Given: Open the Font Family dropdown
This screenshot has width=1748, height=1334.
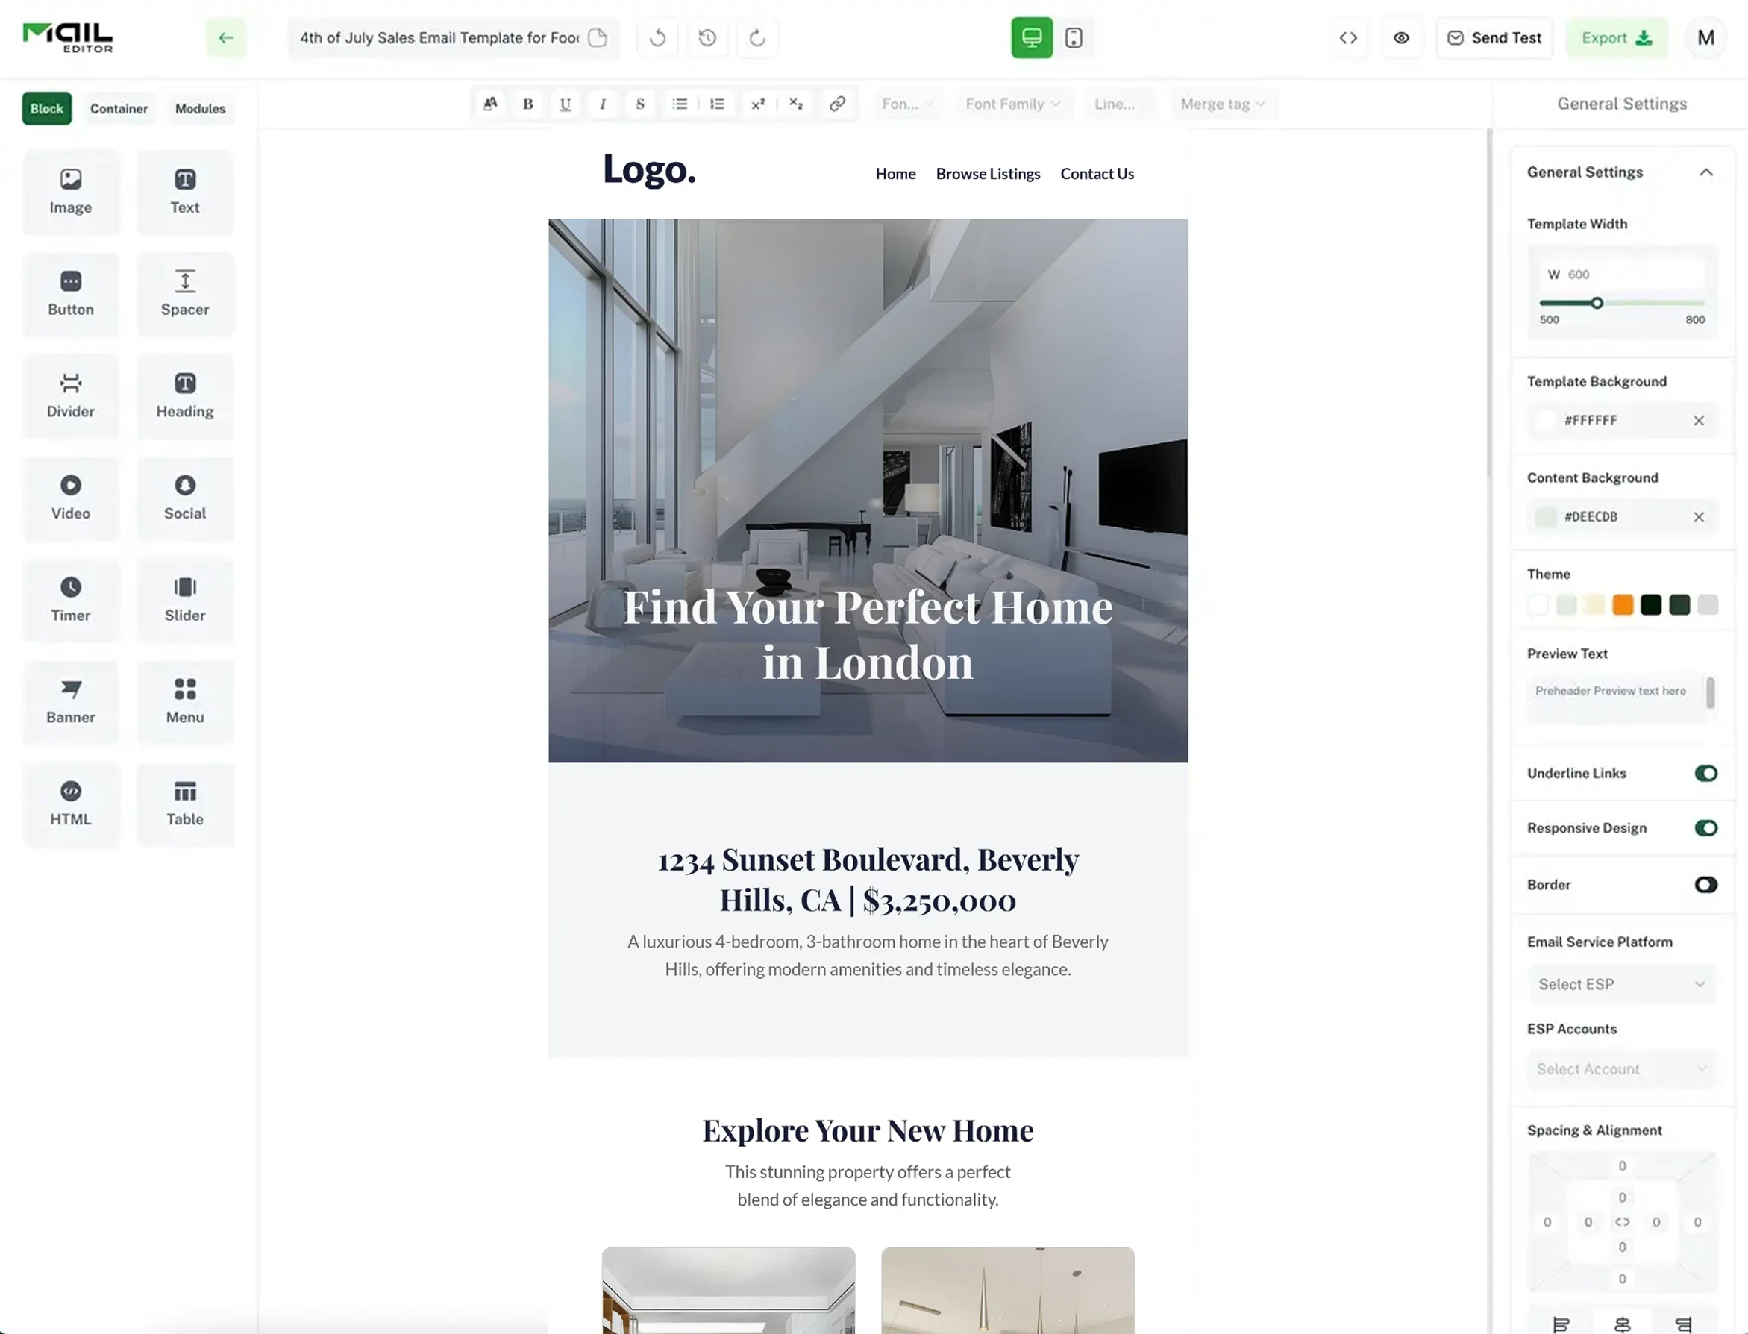Looking at the screenshot, I should (x=1012, y=104).
